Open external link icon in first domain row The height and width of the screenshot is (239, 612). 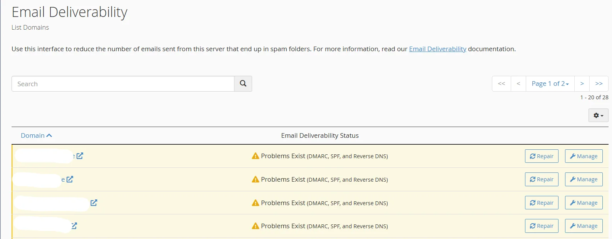(80, 156)
